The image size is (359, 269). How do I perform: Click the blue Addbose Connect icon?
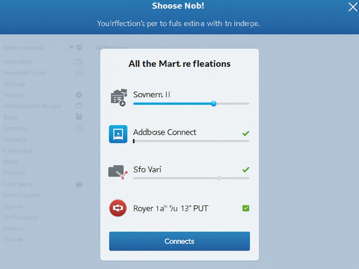[118, 134]
